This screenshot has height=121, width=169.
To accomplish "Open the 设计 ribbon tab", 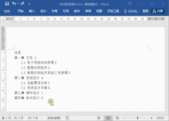I will point(43,11).
